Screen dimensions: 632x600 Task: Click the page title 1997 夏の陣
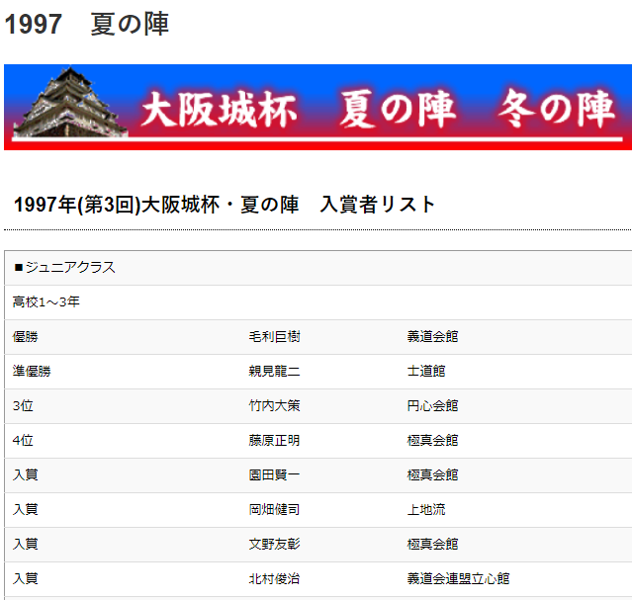pos(87,24)
